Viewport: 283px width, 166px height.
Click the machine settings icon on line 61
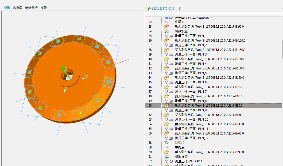pyautogui.click(x=167, y=157)
